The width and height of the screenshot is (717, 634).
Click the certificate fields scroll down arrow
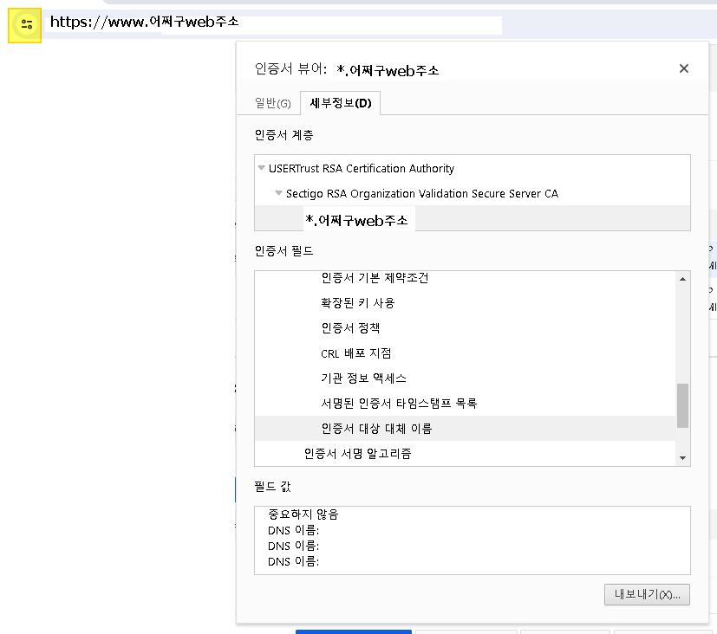pos(682,458)
